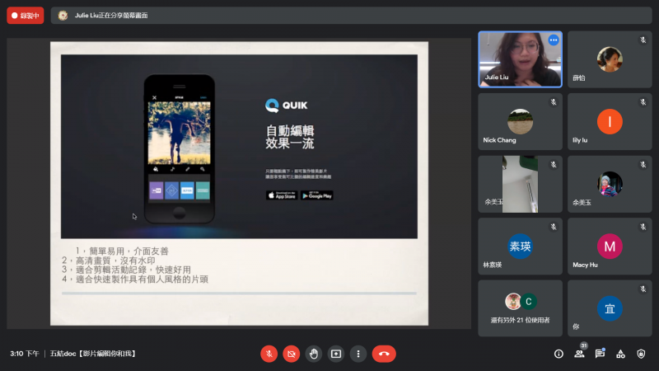Select the Nick Chang participant tile

[520, 121]
